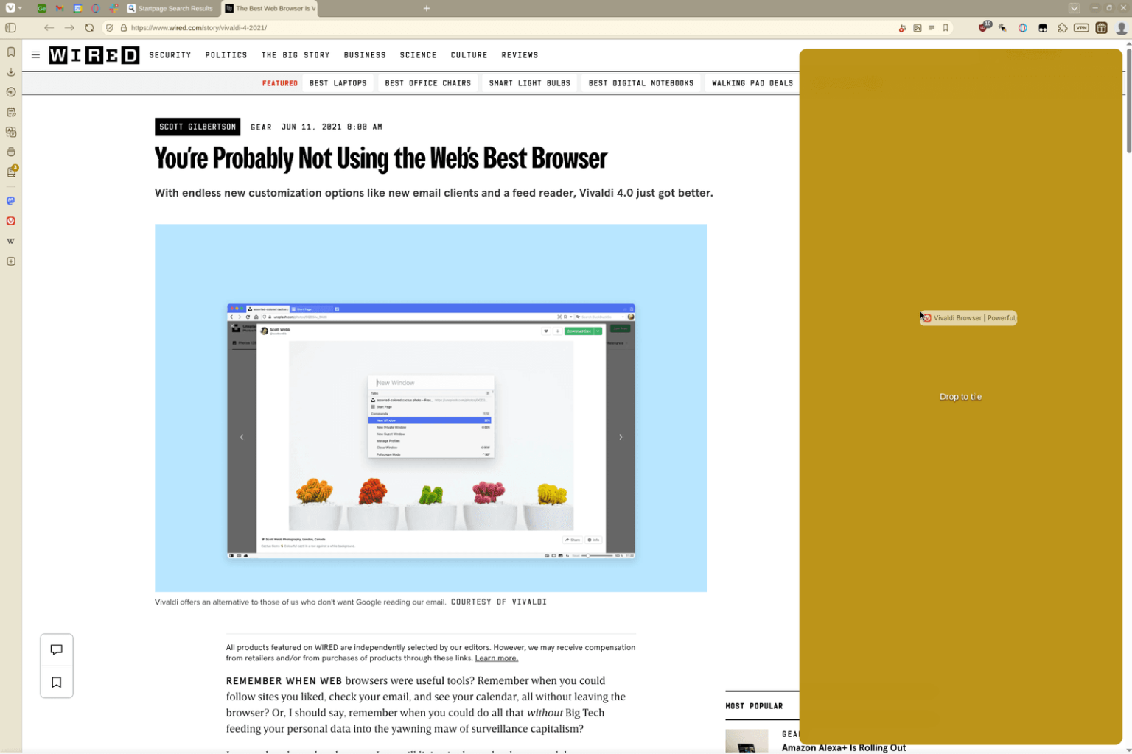The height and width of the screenshot is (754, 1132).
Task: Open the Wikipedia web panel
Action: point(11,242)
